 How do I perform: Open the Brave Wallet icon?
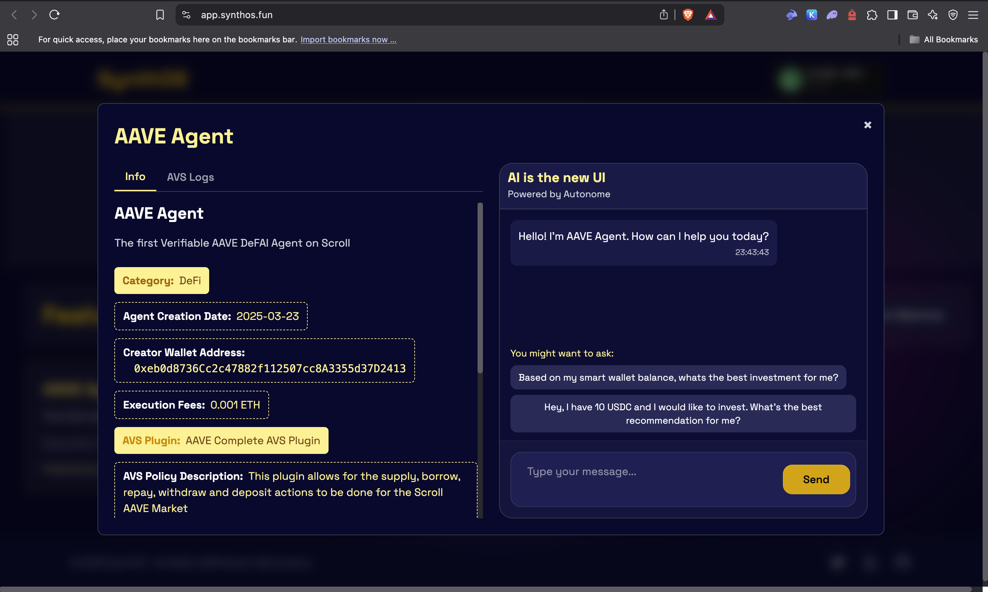coord(913,15)
